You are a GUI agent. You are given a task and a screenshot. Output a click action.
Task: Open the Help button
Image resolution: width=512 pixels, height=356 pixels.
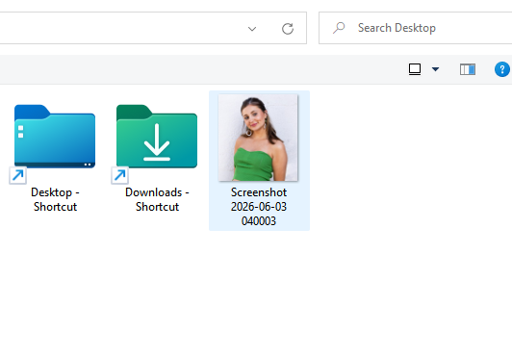point(502,69)
